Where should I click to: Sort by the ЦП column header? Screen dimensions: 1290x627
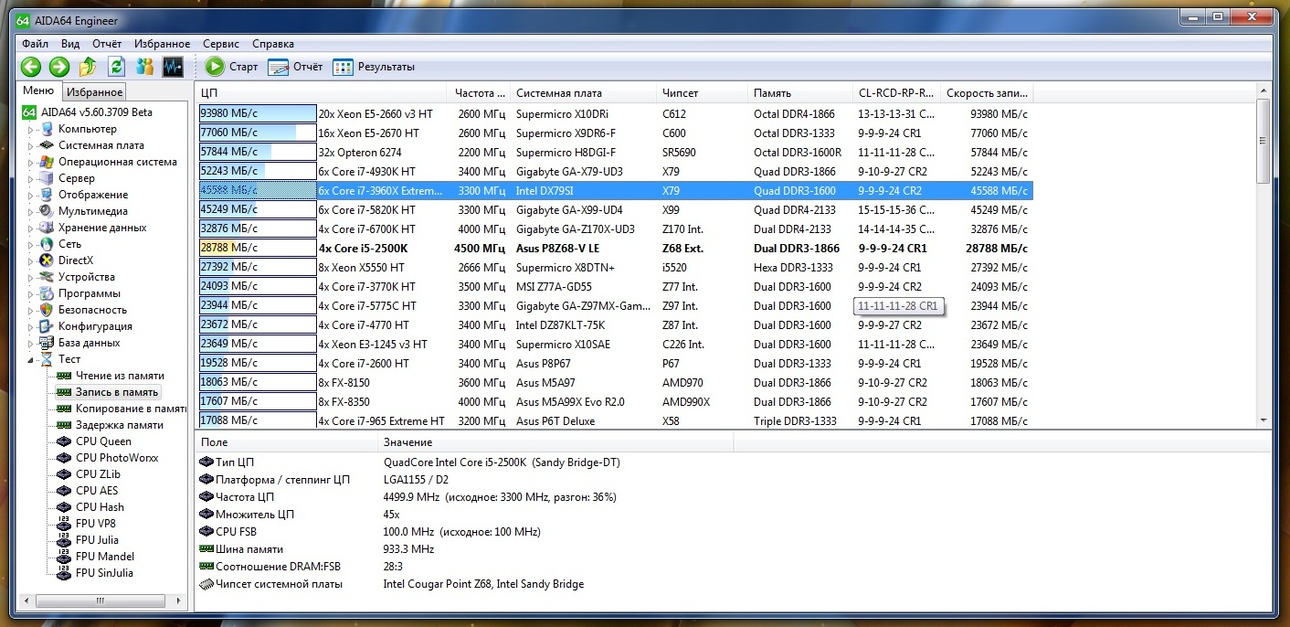(322, 93)
